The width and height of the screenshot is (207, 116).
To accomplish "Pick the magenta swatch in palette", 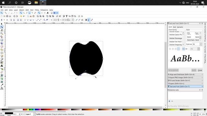I will 40,110.
